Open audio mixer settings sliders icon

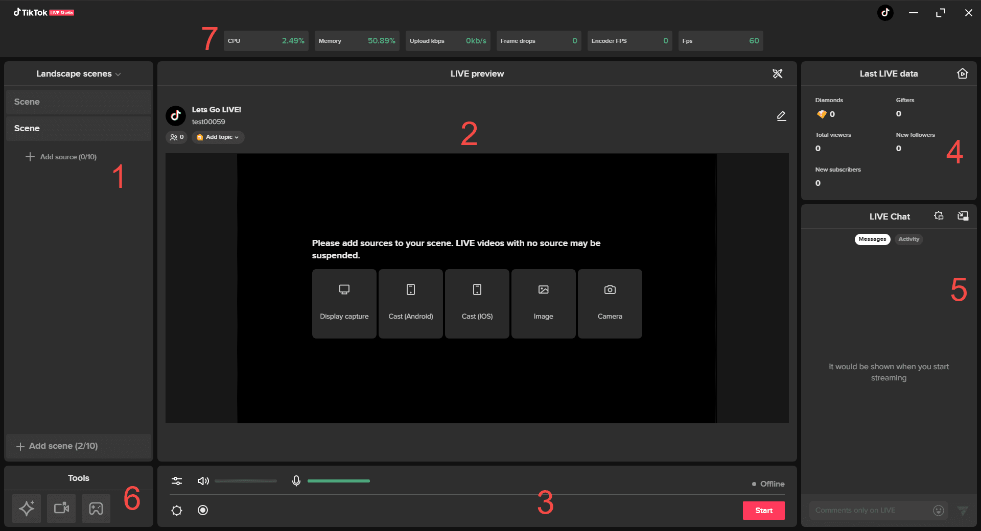click(177, 481)
